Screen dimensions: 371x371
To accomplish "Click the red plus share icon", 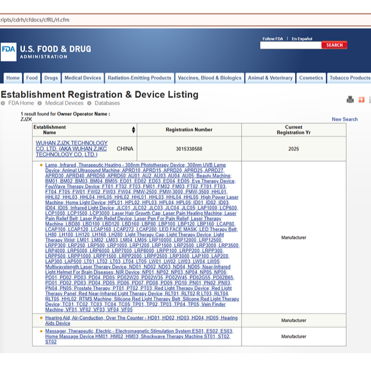I will (361, 100).
